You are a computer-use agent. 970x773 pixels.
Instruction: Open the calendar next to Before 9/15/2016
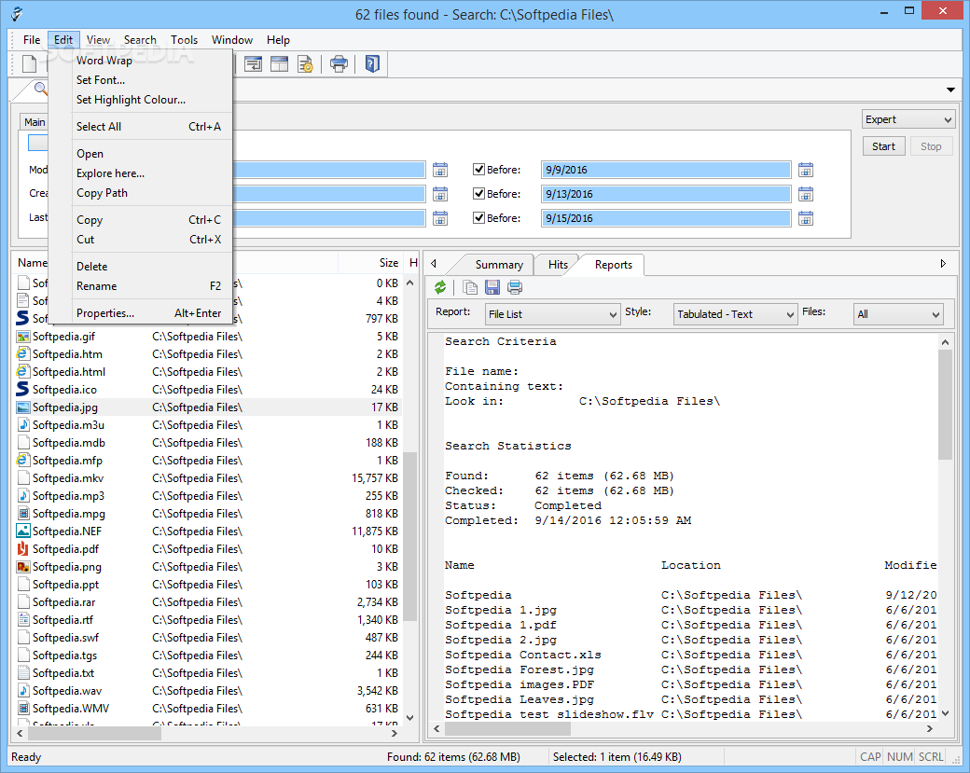point(806,218)
